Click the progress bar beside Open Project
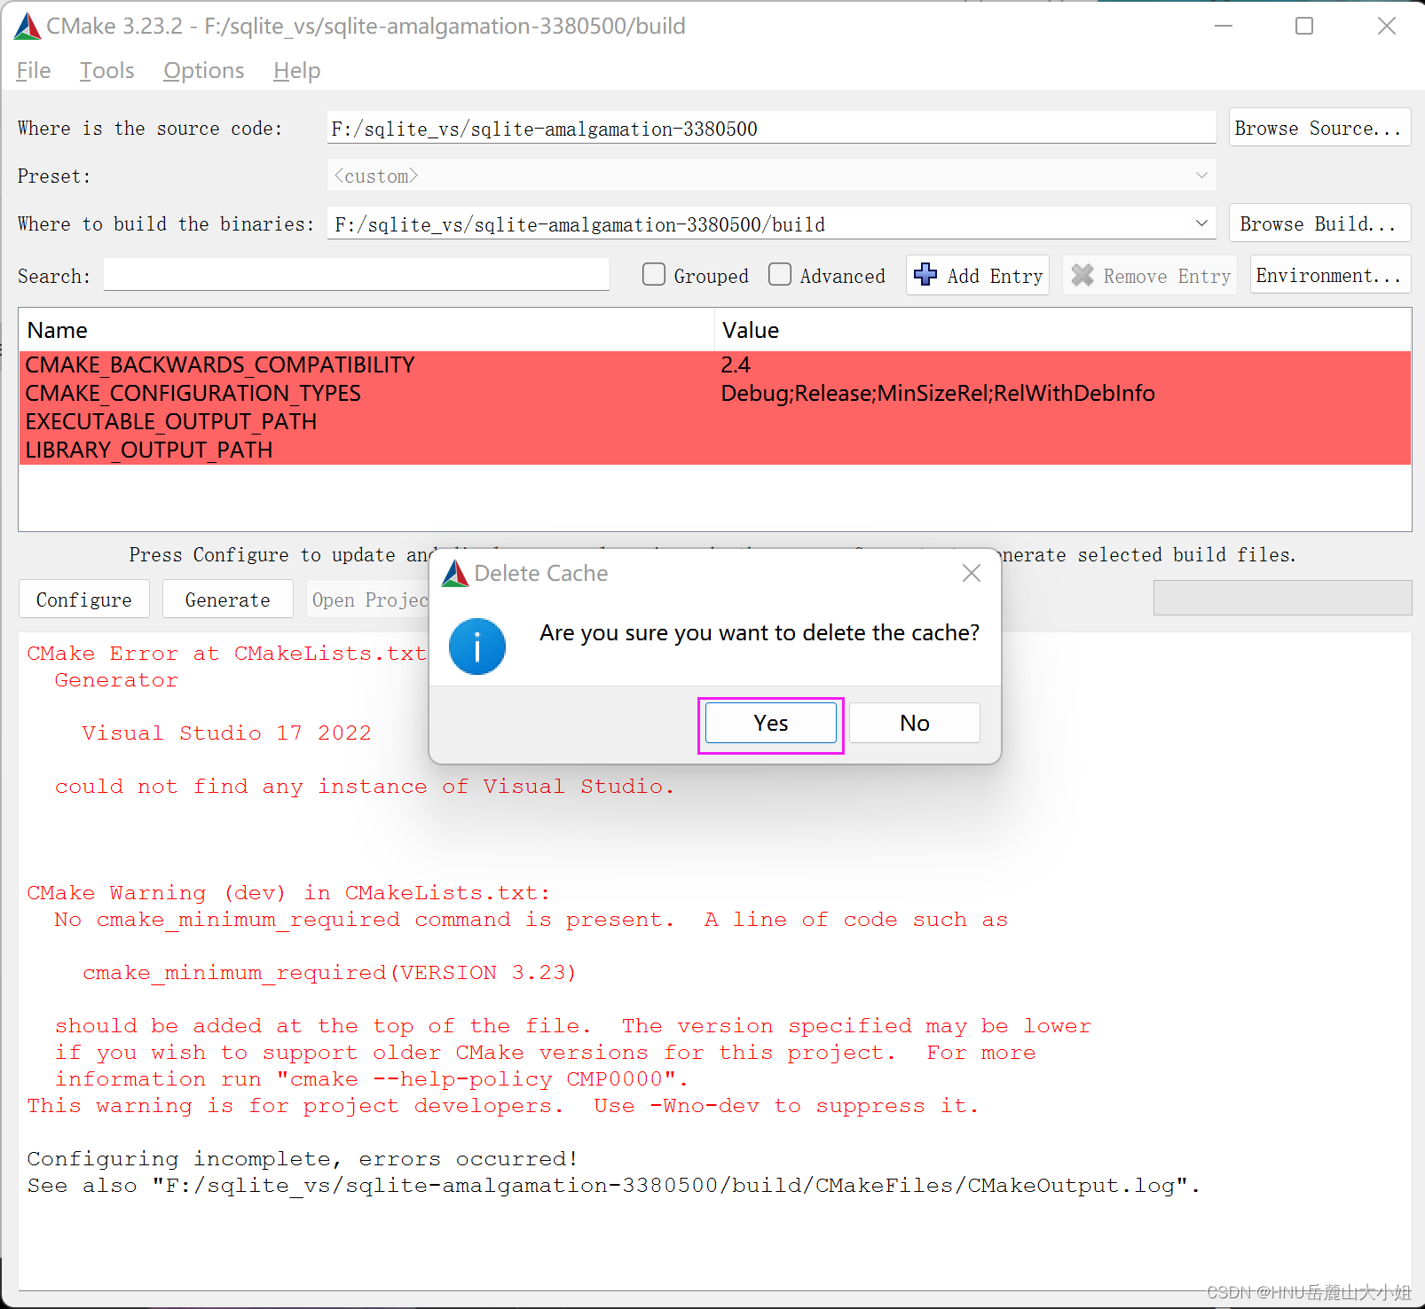This screenshot has height=1309, width=1425. coord(1282,598)
